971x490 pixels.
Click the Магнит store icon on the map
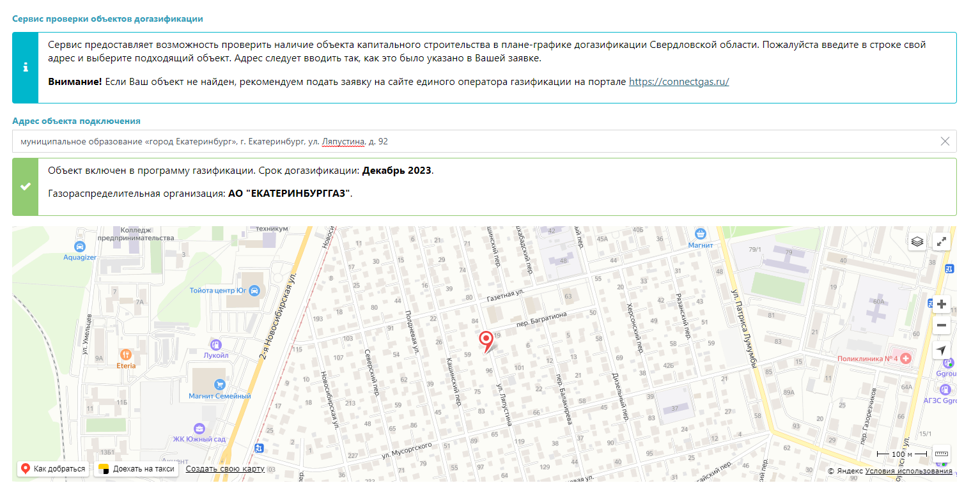tap(699, 233)
